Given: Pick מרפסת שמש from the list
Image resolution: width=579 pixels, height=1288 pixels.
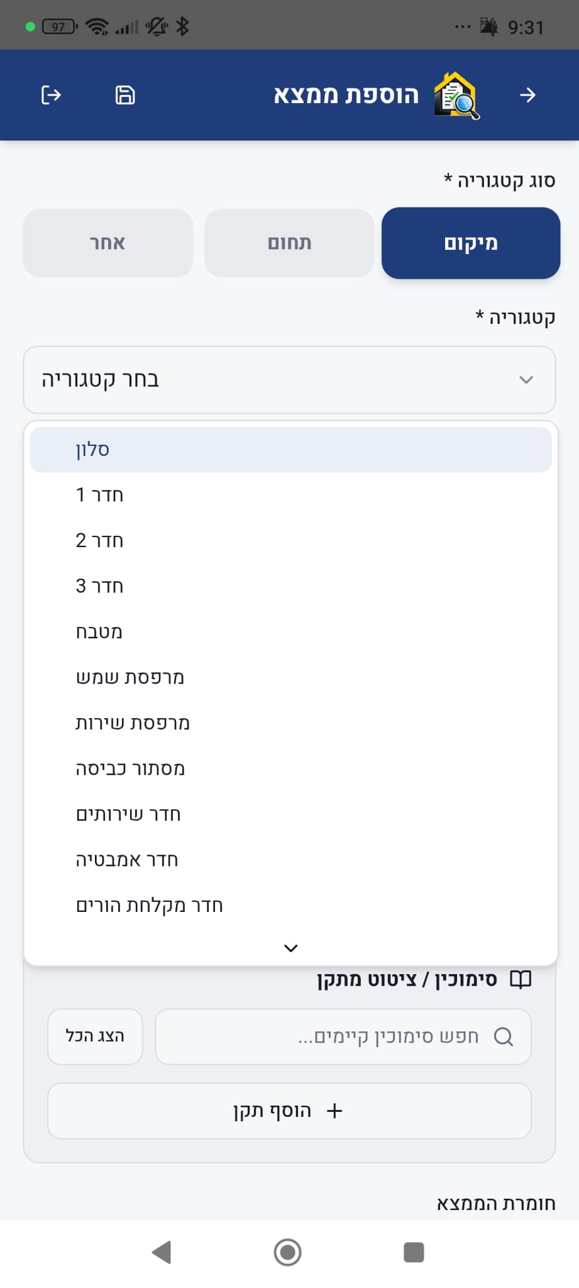Looking at the screenshot, I should 290,677.
